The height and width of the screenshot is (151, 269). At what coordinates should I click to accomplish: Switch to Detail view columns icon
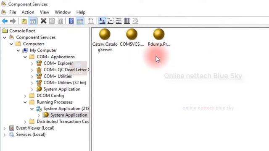[x=127, y=21]
